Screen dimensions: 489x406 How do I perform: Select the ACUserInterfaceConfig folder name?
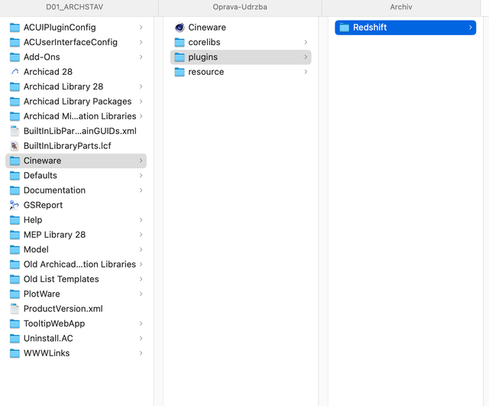pyautogui.click(x=70, y=43)
